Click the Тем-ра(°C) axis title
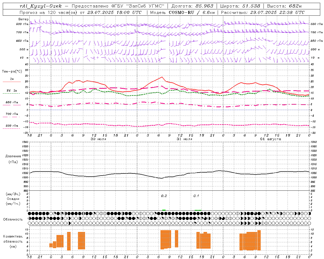The height and width of the screenshot is (259, 324). pos(12,72)
